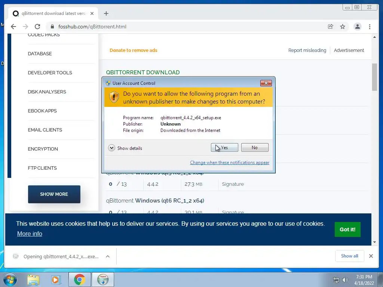Click Show all downloads
This screenshot has width=383, height=287.
coord(350,256)
